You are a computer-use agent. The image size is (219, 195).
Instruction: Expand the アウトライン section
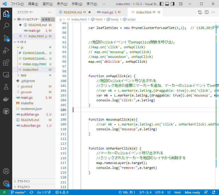click(x=23, y=181)
